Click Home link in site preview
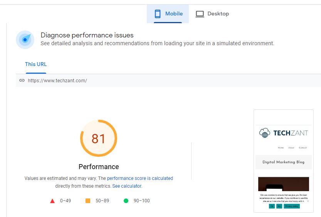Screen dimensions: 321x217 pos(281,147)
